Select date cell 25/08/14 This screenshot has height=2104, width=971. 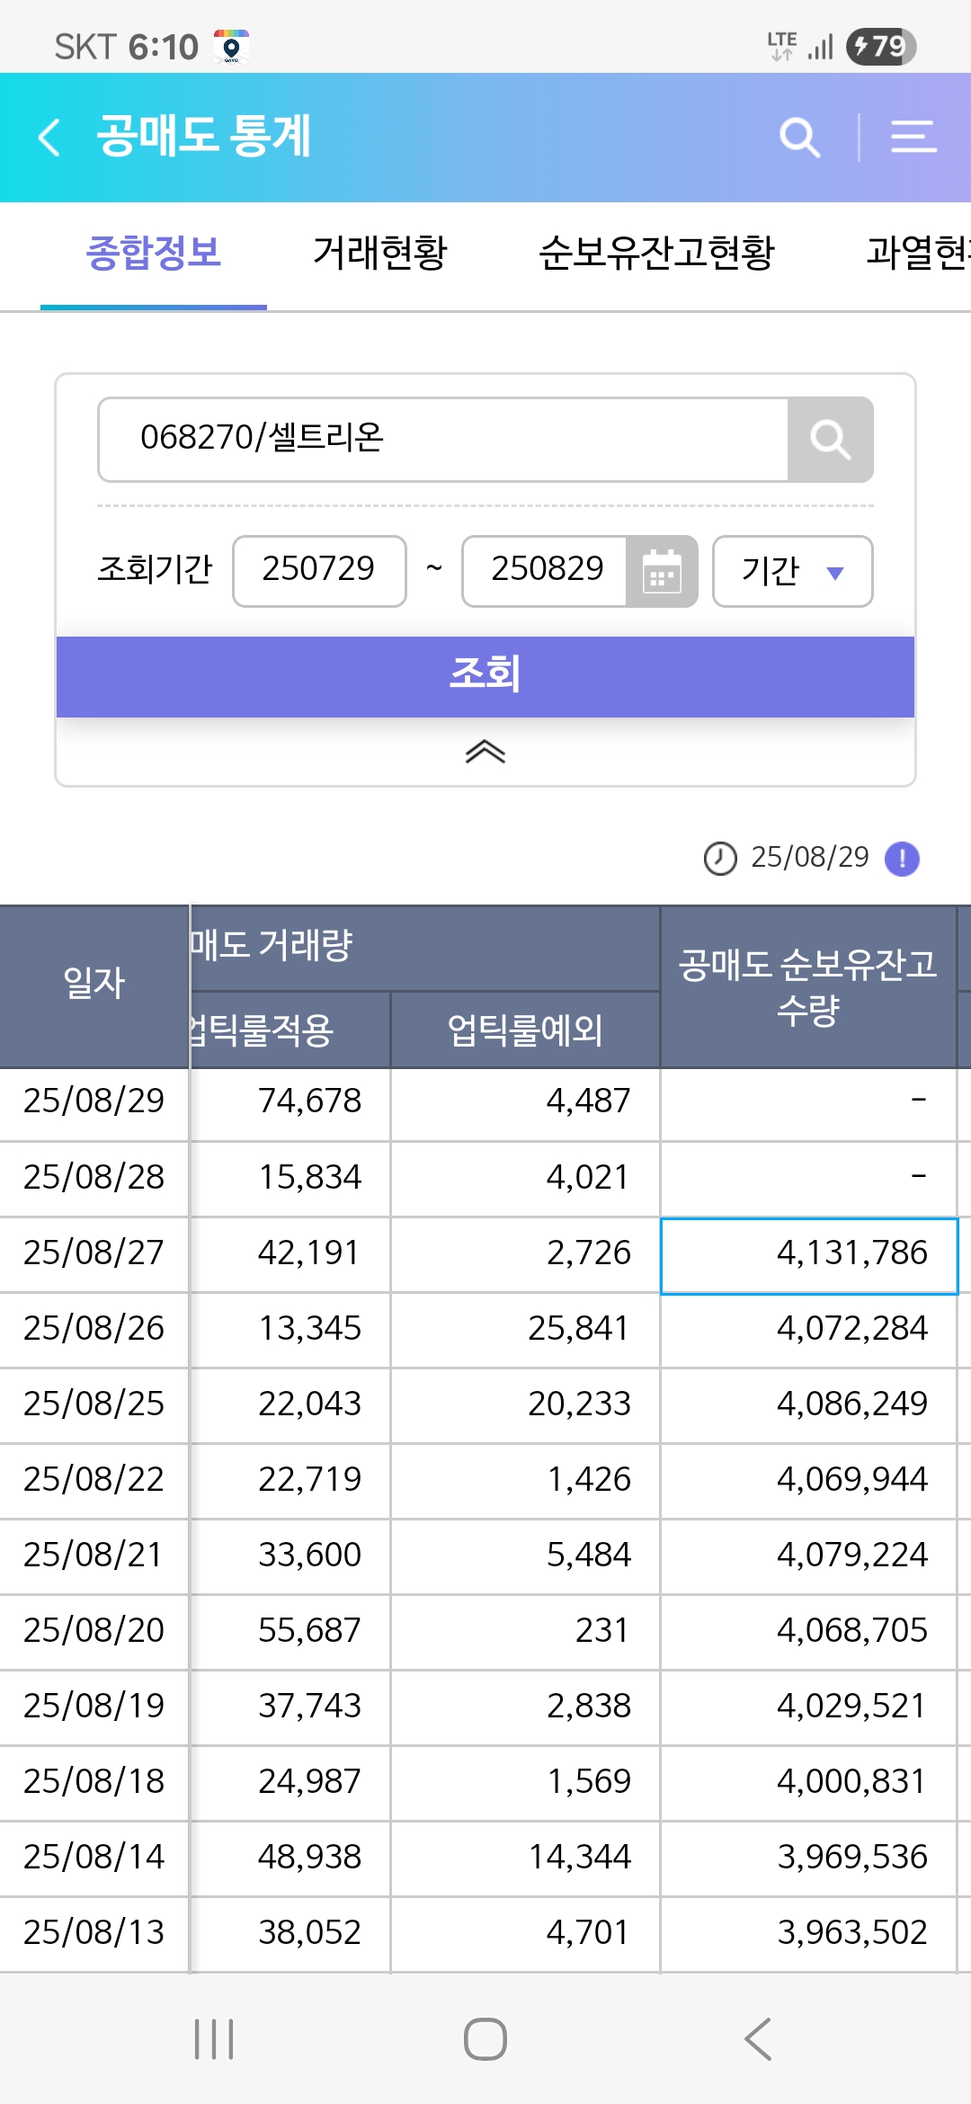pyautogui.click(x=94, y=1858)
